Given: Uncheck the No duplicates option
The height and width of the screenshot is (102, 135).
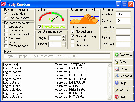Looking at the screenshot, I should point(73,31).
